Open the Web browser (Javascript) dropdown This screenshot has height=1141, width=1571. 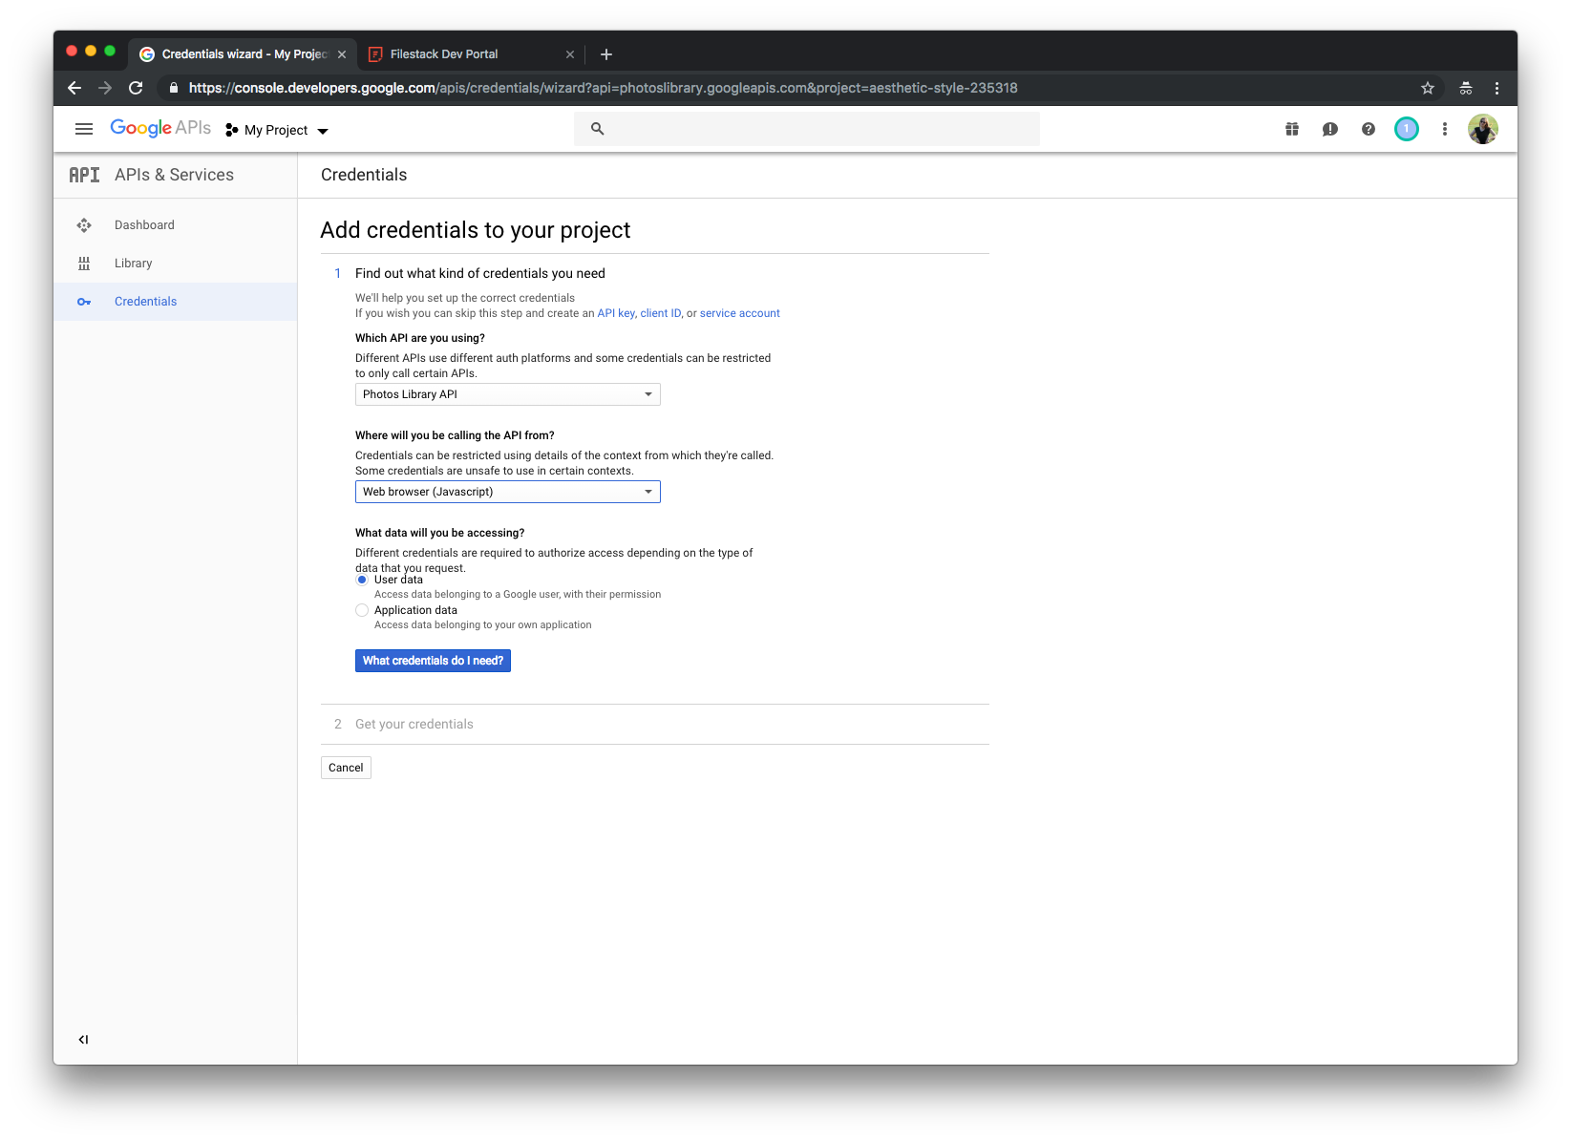508,492
